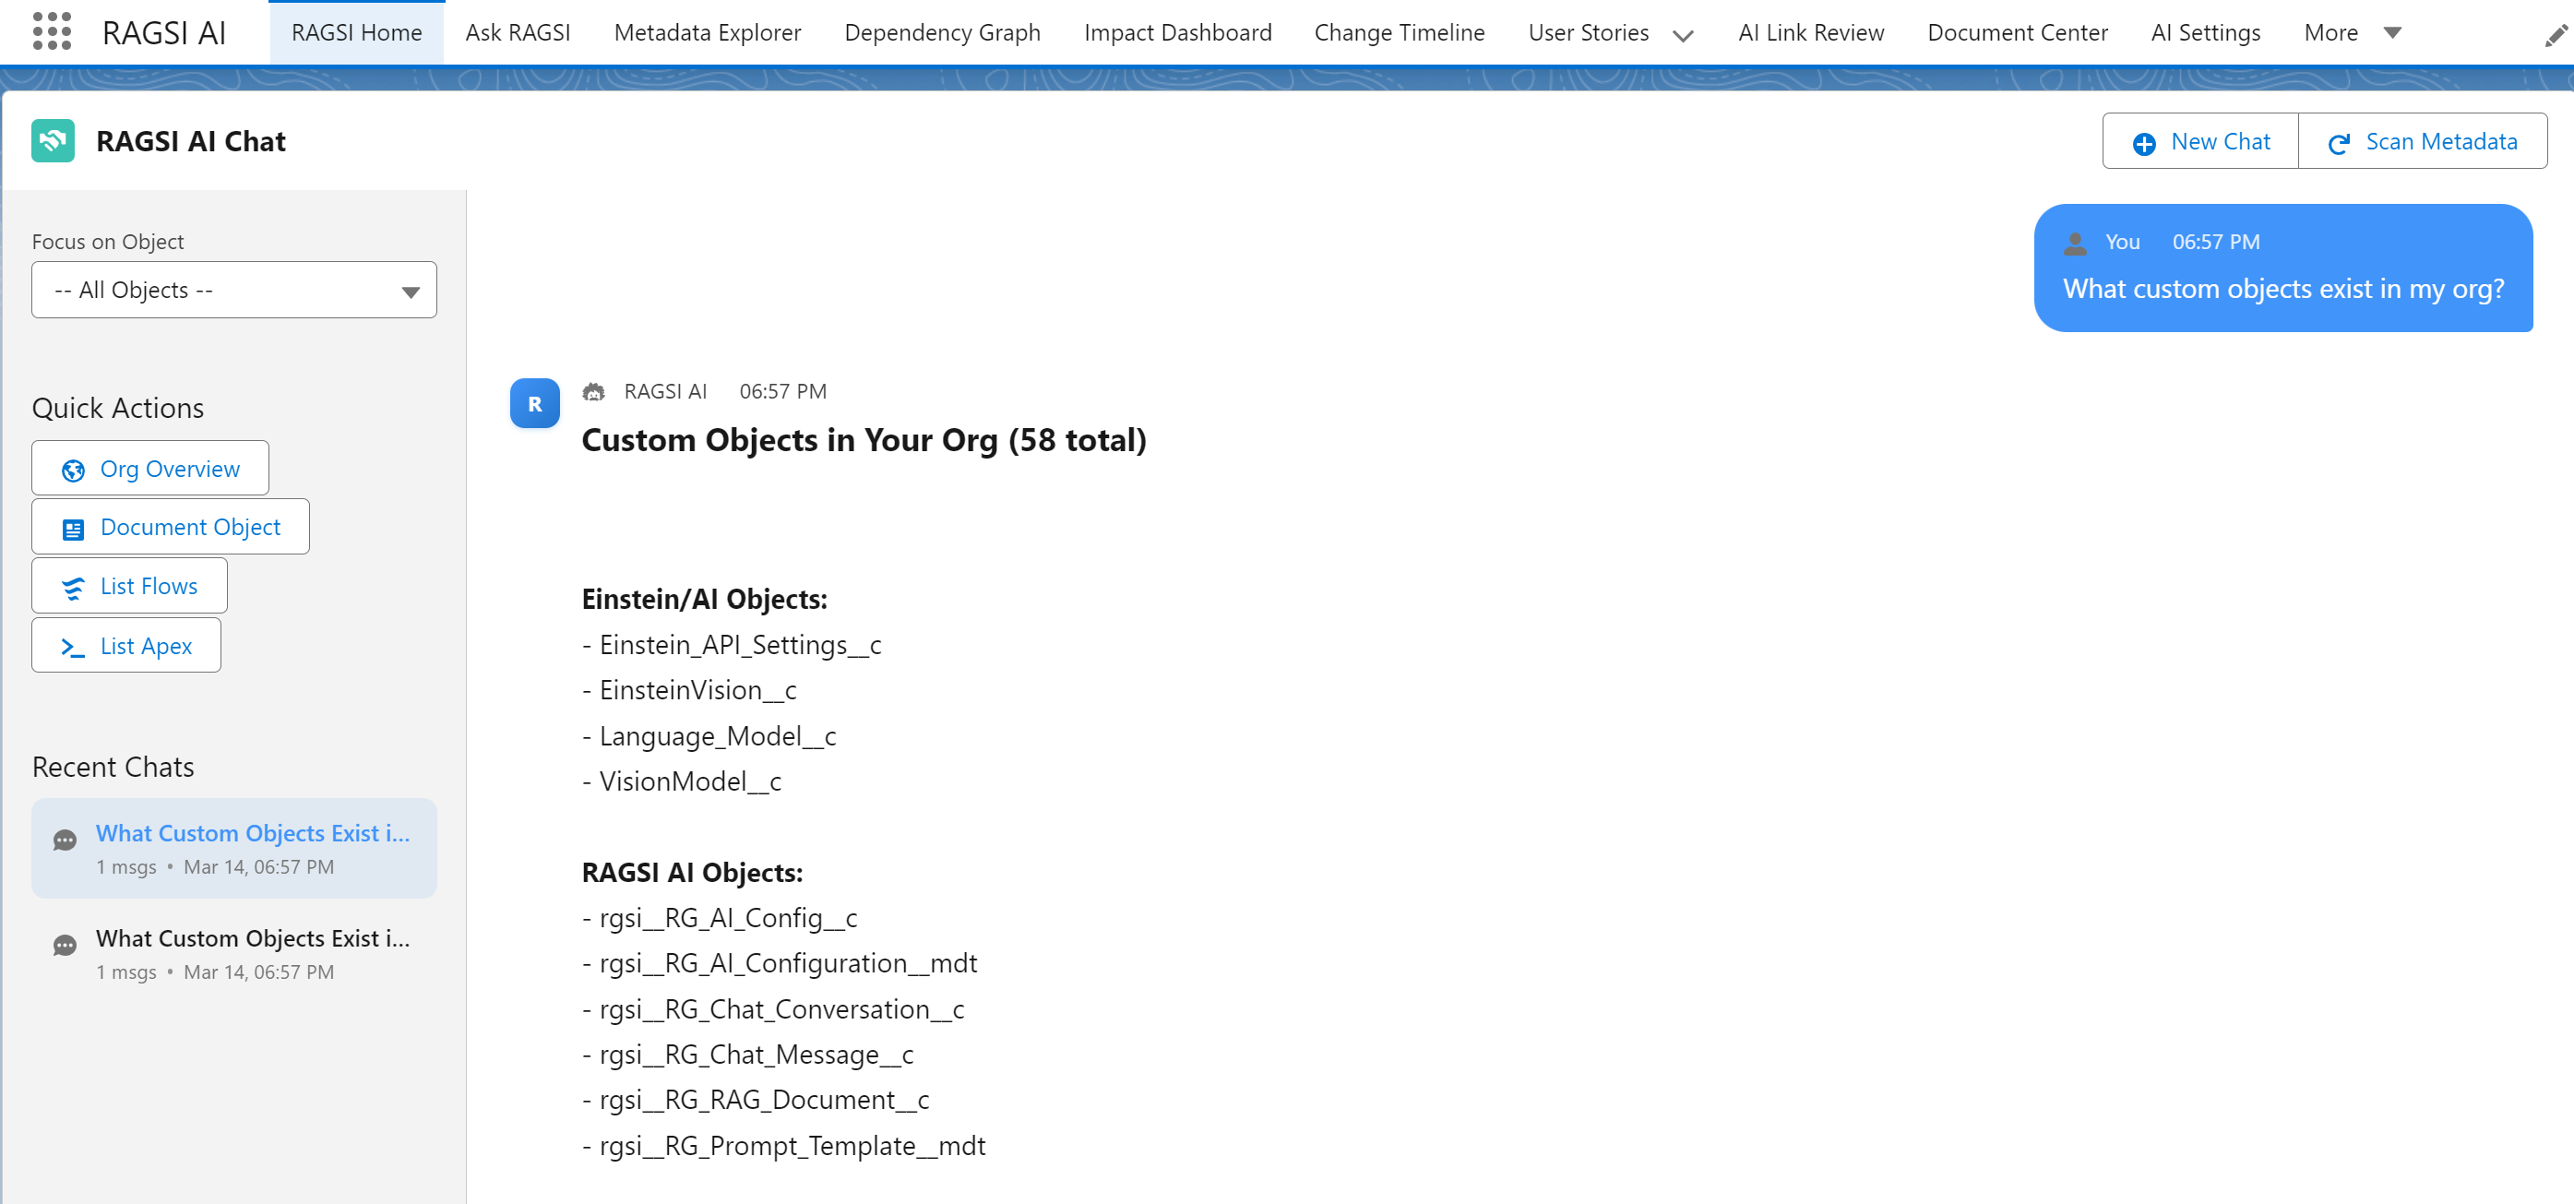Image resolution: width=2574 pixels, height=1204 pixels.
Task: Click the Document Object quick action
Action: (x=170, y=527)
